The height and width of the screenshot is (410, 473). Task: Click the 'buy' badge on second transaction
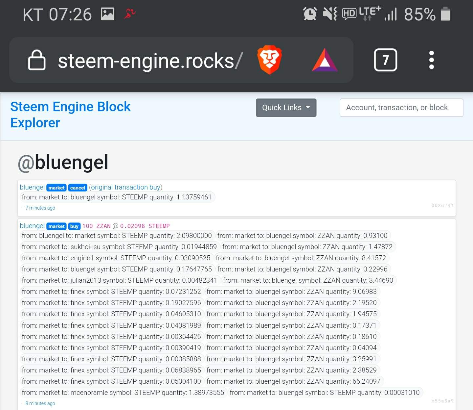pos(74,226)
